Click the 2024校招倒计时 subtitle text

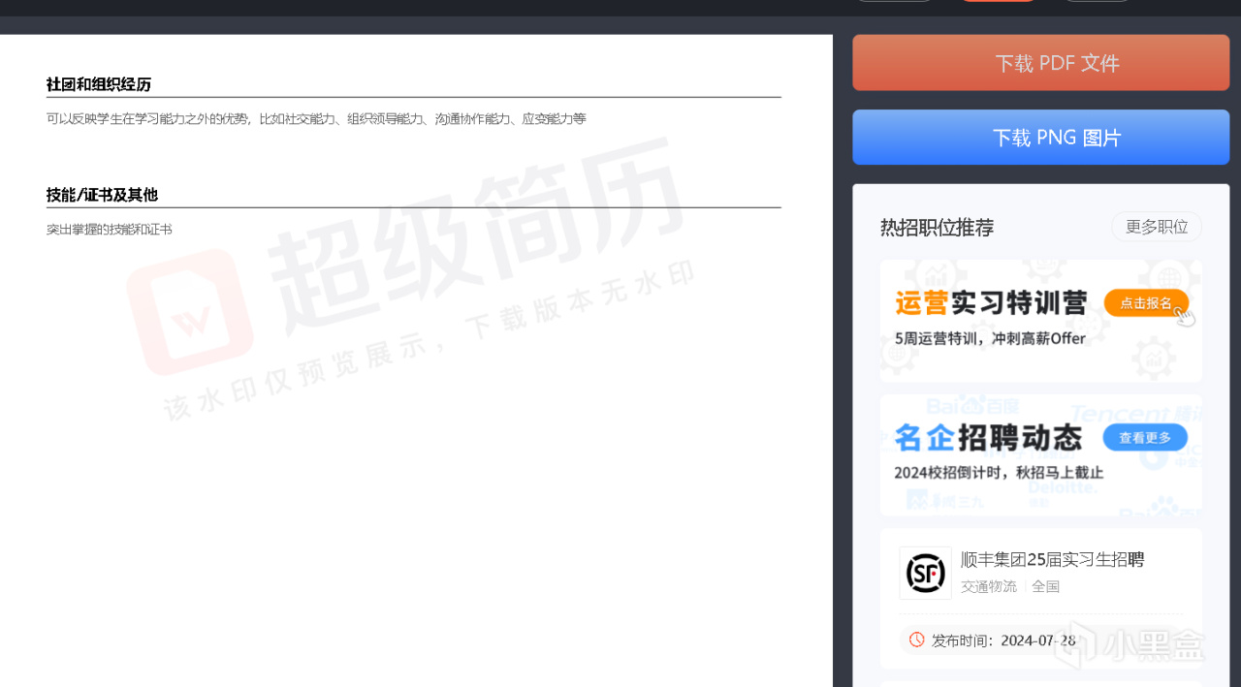pos(999,473)
